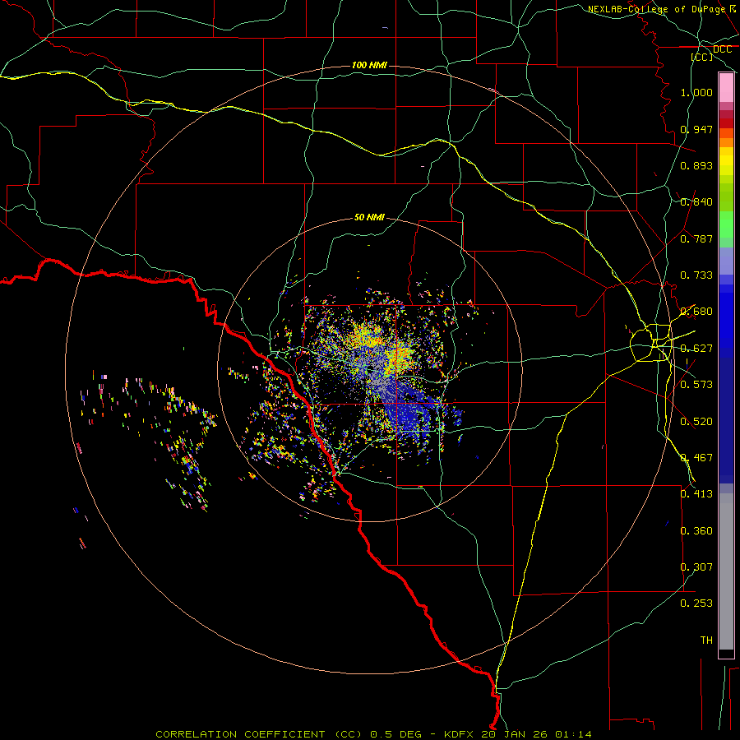Click the 0.520 scale value
Viewport: 740px width, 740px height.
pos(696,422)
